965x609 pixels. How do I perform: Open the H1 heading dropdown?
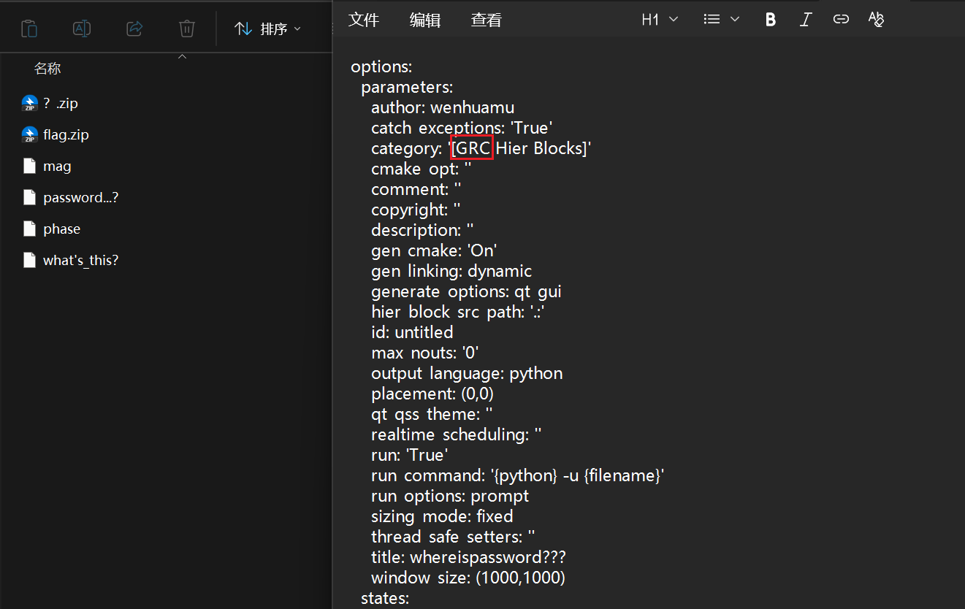(660, 20)
